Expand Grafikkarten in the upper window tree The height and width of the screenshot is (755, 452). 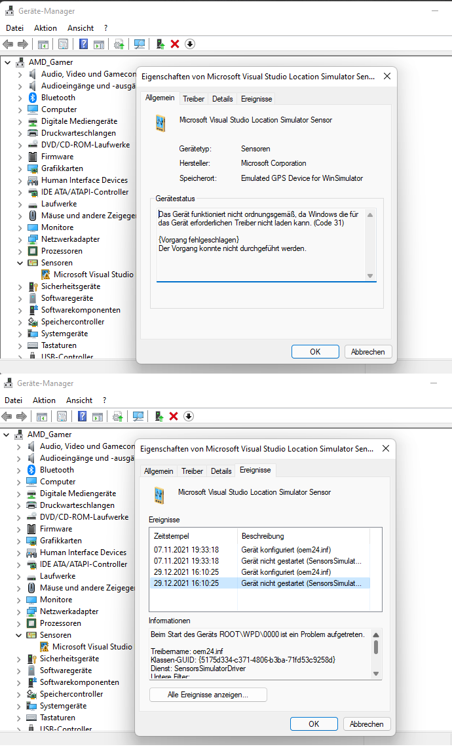pos(20,168)
